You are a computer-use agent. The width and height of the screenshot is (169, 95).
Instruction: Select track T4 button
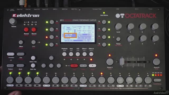click(52, 45)
